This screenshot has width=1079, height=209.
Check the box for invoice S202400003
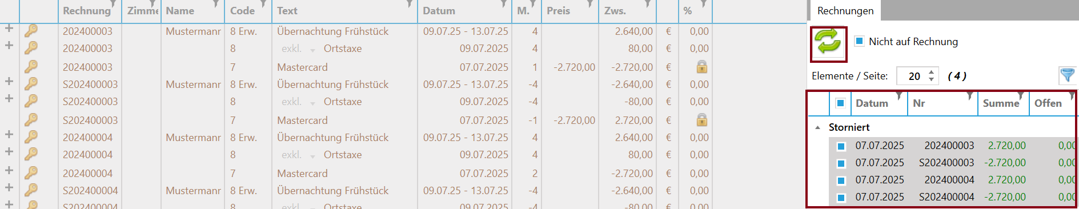[x=841, y=163]
